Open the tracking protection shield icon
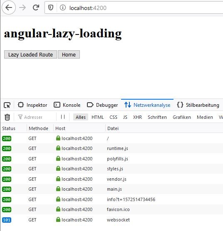The image size is (223, 231). (x=51, y=7)
